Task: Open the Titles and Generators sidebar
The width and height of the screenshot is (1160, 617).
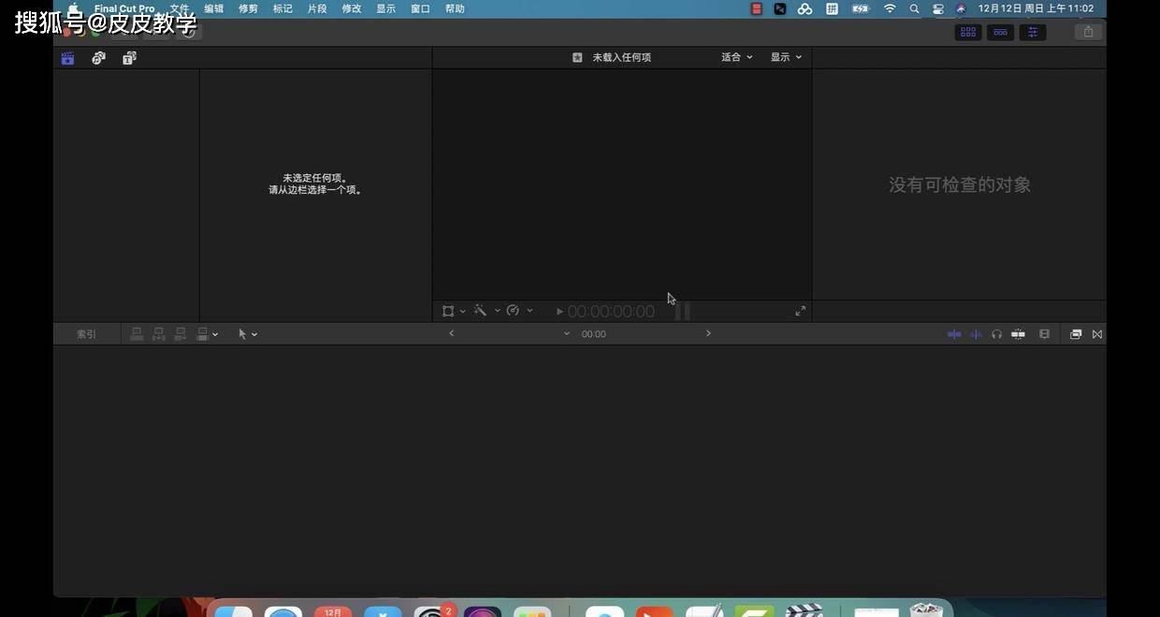Action: tap(129, 57)
